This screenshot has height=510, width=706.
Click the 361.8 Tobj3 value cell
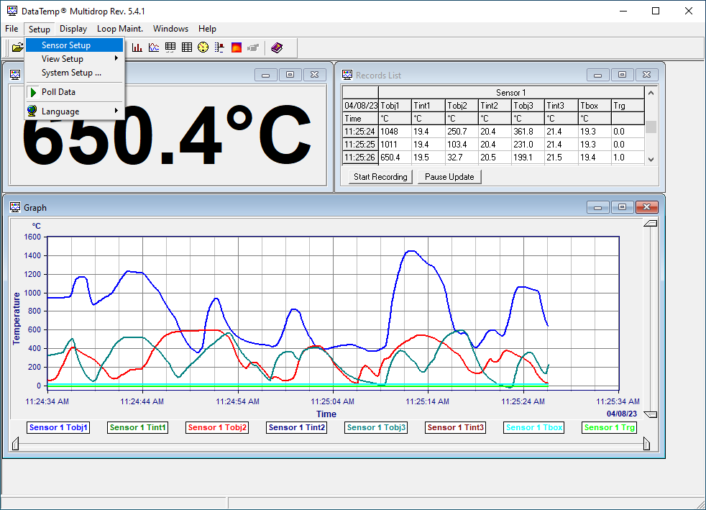click(x=528, y=132)
